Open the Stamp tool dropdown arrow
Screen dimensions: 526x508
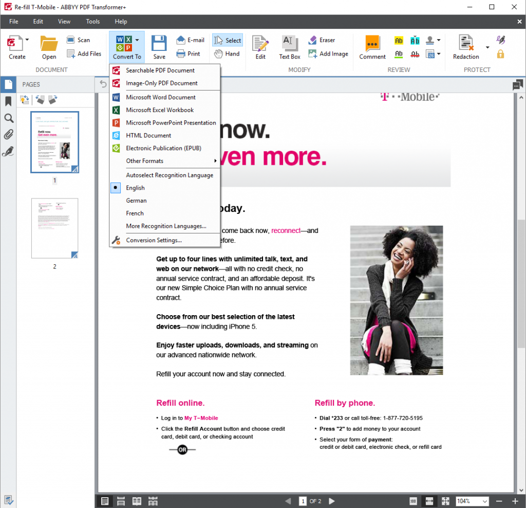(x=439, y=40)
